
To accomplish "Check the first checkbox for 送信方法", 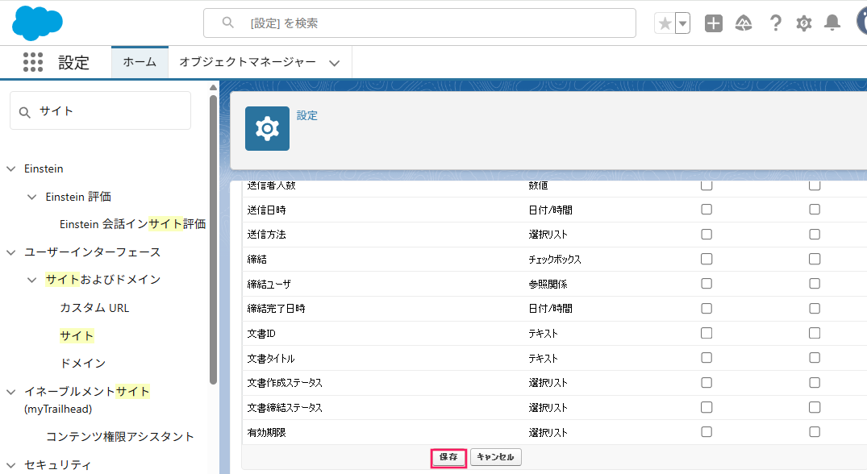I will [x=706, y=235].
